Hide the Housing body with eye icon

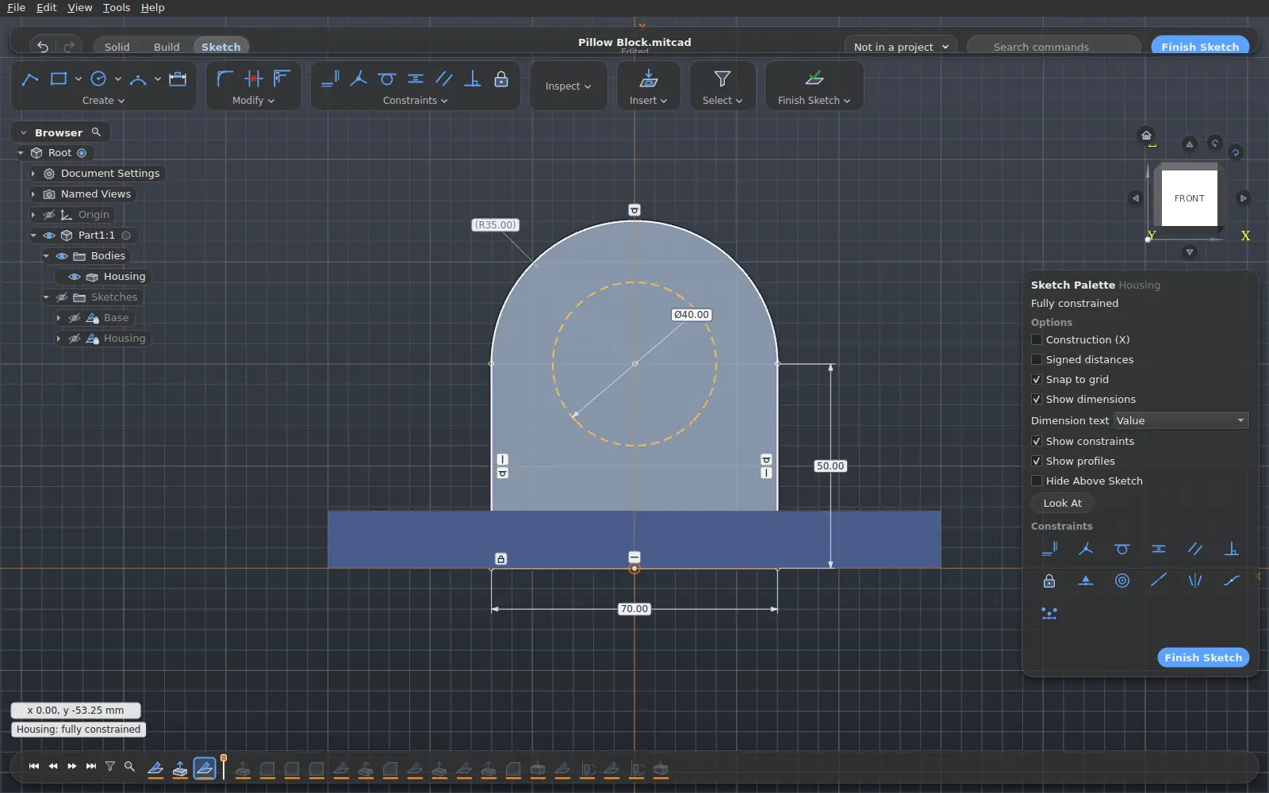(75, 277)
